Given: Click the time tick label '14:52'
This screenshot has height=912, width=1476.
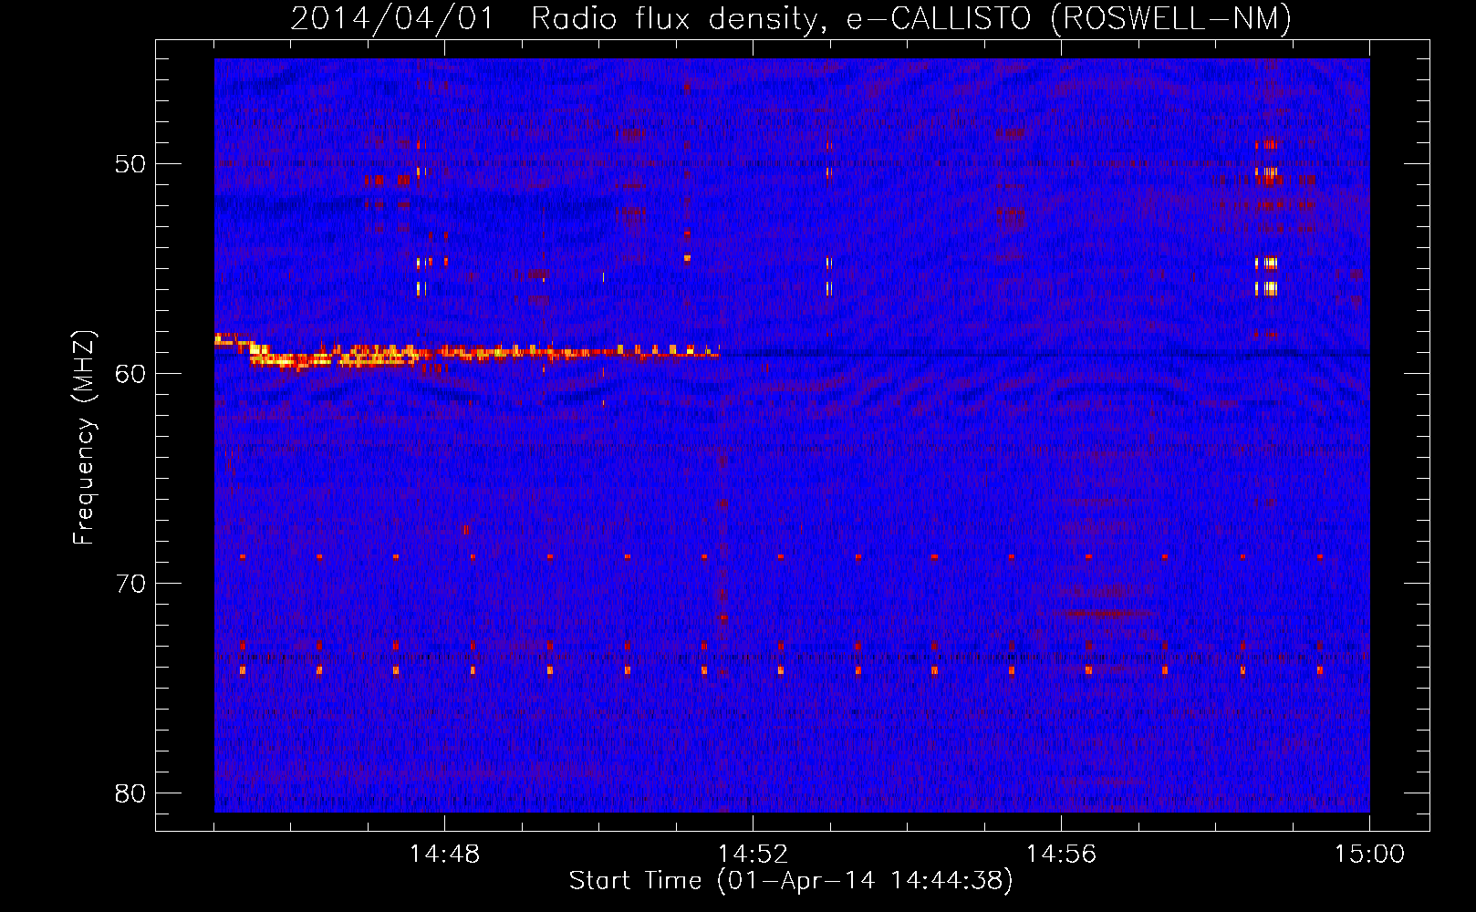Looking at the screenshot, I should tap(753, 855).
